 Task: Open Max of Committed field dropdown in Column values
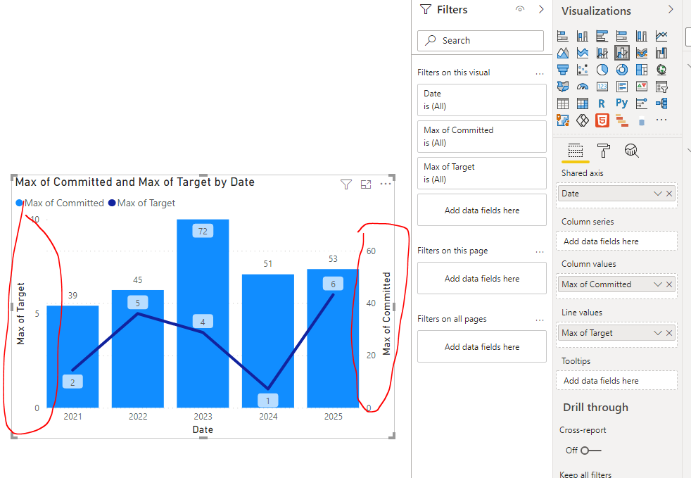[657, 284]
